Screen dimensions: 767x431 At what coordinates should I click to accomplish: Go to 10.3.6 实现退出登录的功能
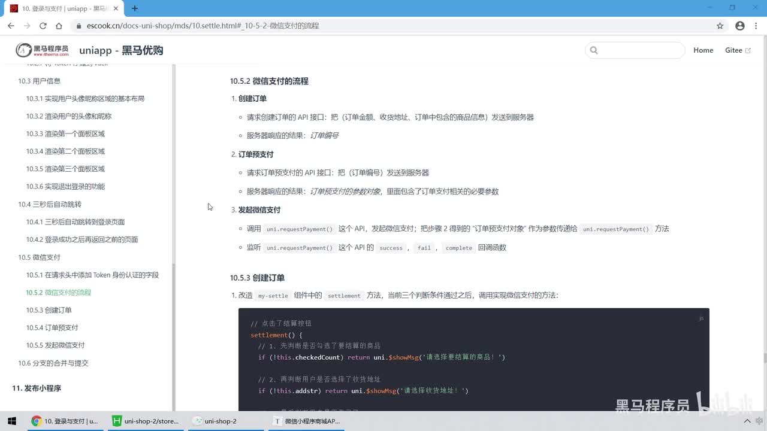tap(65, 186)
